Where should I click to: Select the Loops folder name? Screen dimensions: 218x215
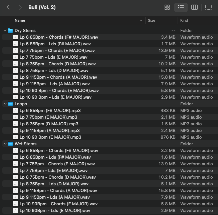[x=21, y=104]
